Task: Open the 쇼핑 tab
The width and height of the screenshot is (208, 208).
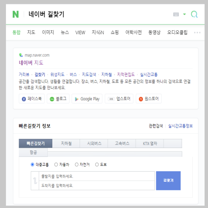Action: [x=115, y=32]
